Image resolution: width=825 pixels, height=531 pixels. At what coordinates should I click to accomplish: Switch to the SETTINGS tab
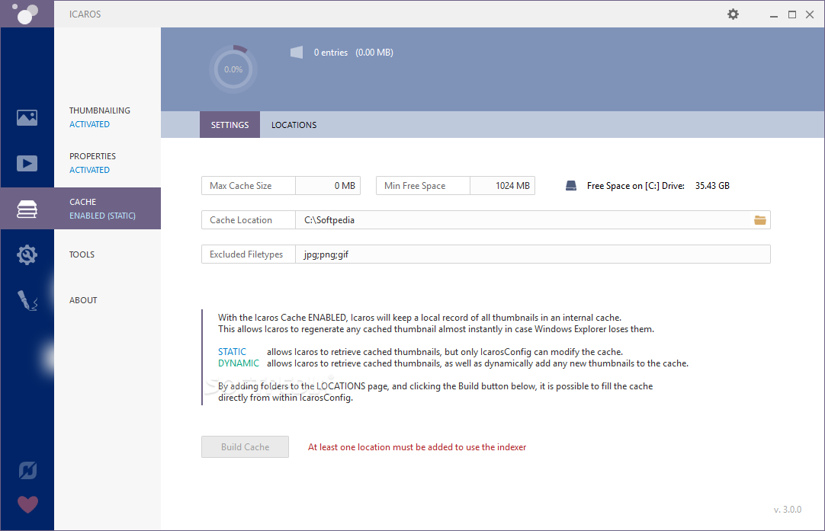(x=230, y=125)
